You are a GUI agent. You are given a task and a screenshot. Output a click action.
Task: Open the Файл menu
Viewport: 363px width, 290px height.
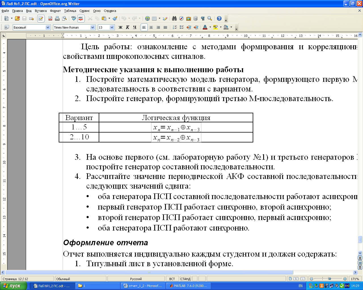pos(5,11)
